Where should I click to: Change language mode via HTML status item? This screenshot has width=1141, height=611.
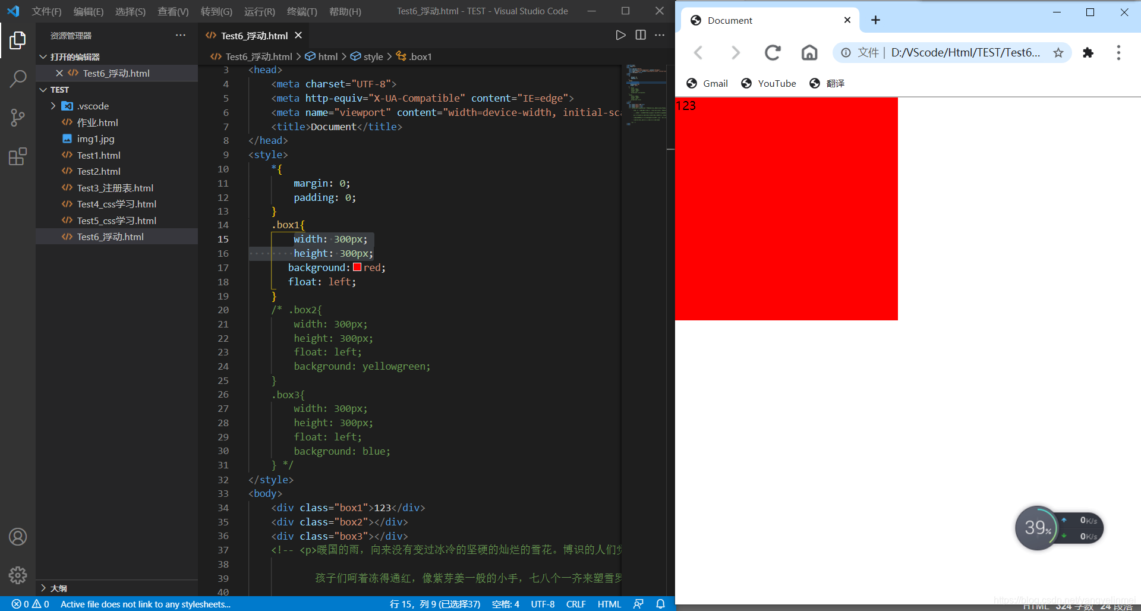[x=609, y=604]
